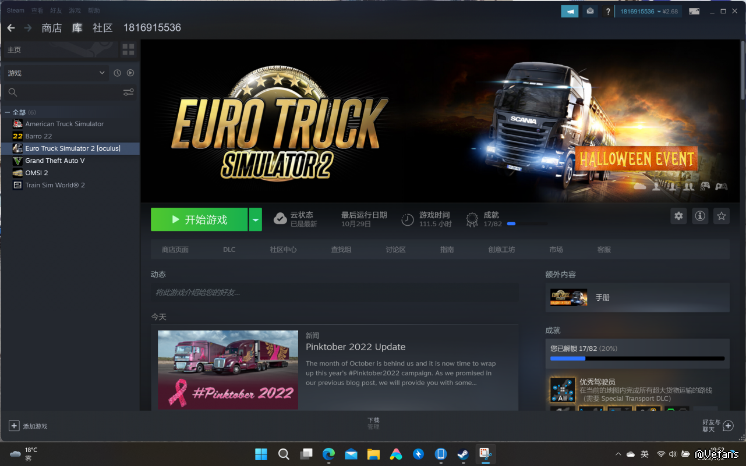Click the play time clock icon

(408, 219)
